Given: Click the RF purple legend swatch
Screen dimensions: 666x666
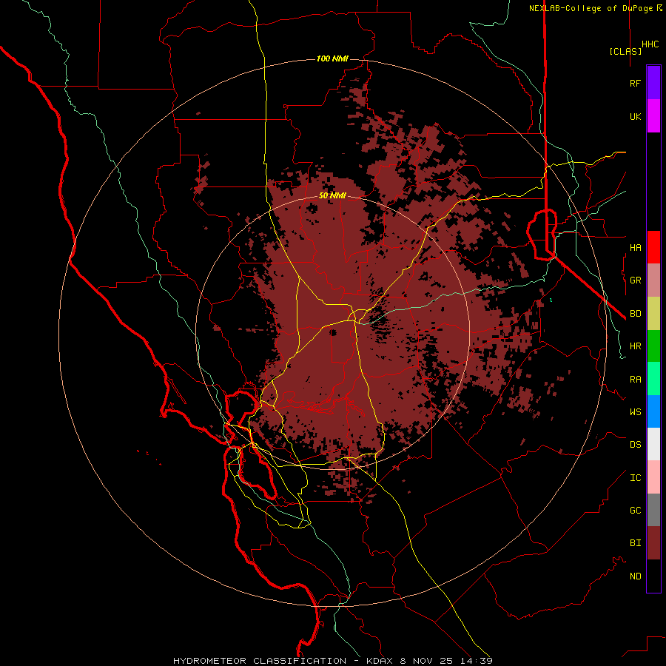Looking at the screenshot, I should [x=653, y=83].
